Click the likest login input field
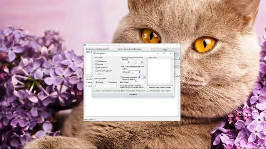 pos(138,82)
